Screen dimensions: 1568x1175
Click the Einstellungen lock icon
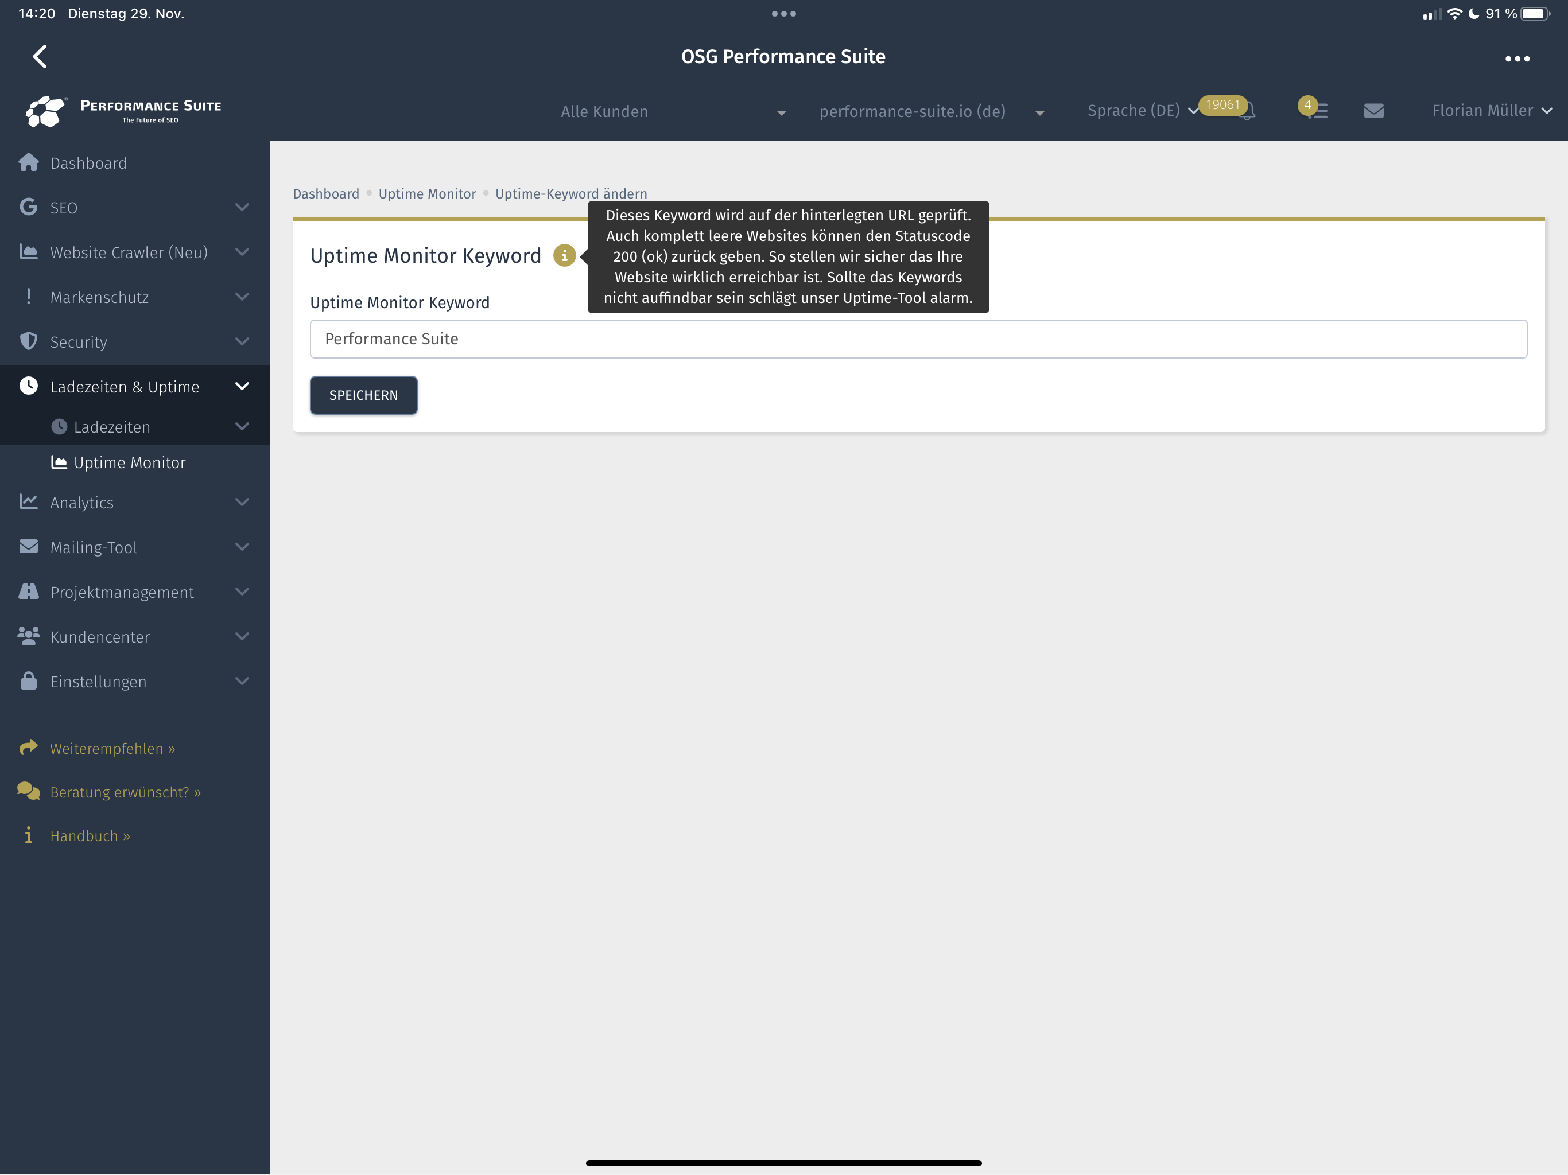pyautogui.click(x=28, y=680)
